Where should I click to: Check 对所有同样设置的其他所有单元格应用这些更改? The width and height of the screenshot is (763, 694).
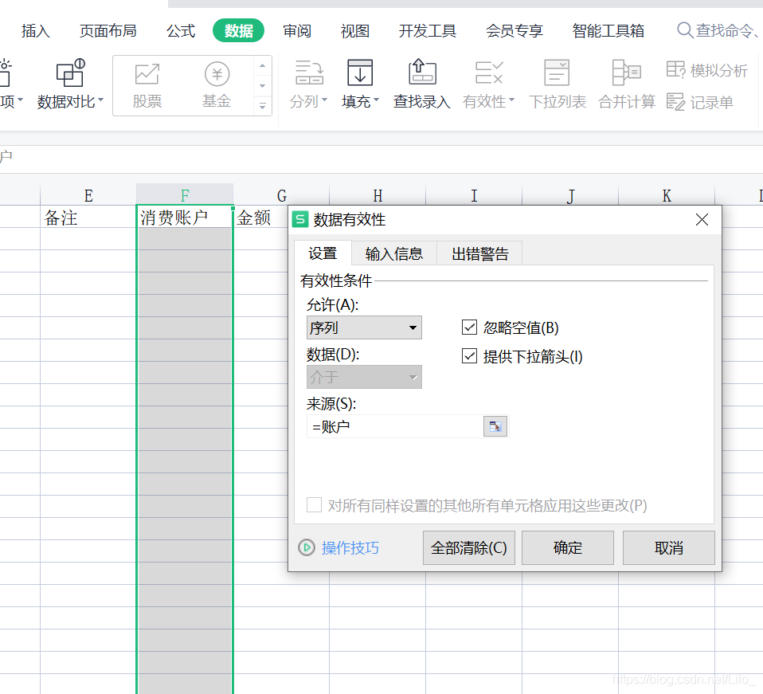click(x=314, y=505)
